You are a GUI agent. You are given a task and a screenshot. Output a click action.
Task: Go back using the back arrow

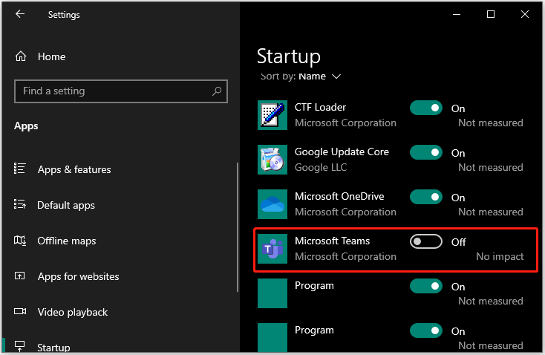click(x=20, y=14)
